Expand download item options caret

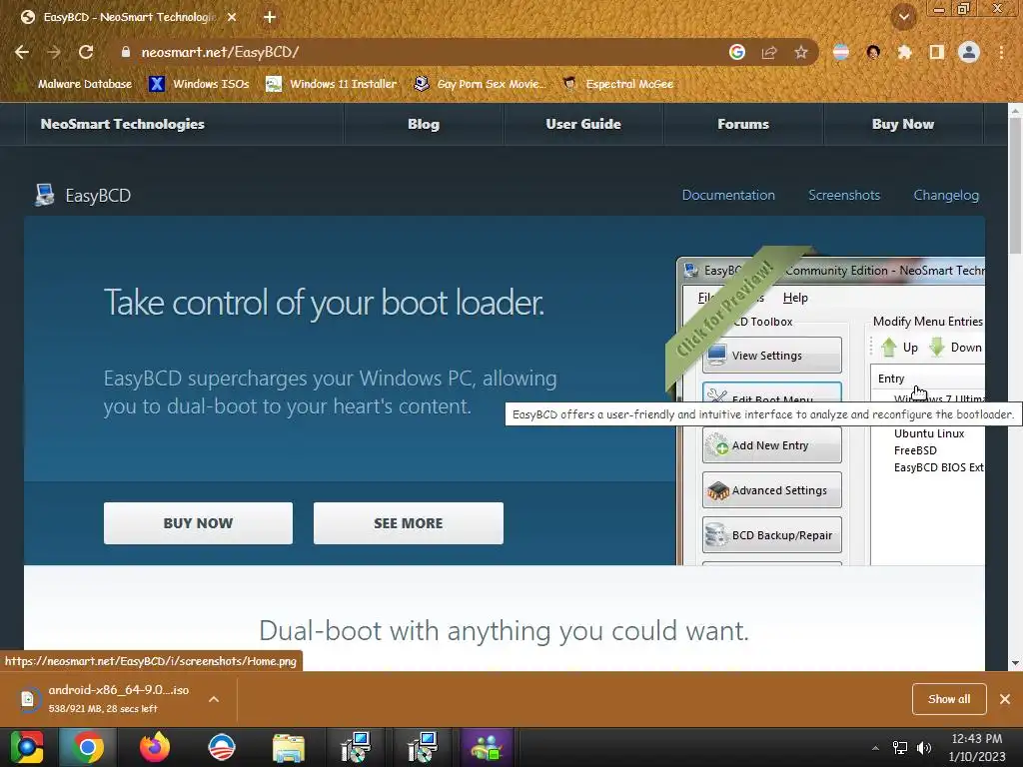point(214,699)
